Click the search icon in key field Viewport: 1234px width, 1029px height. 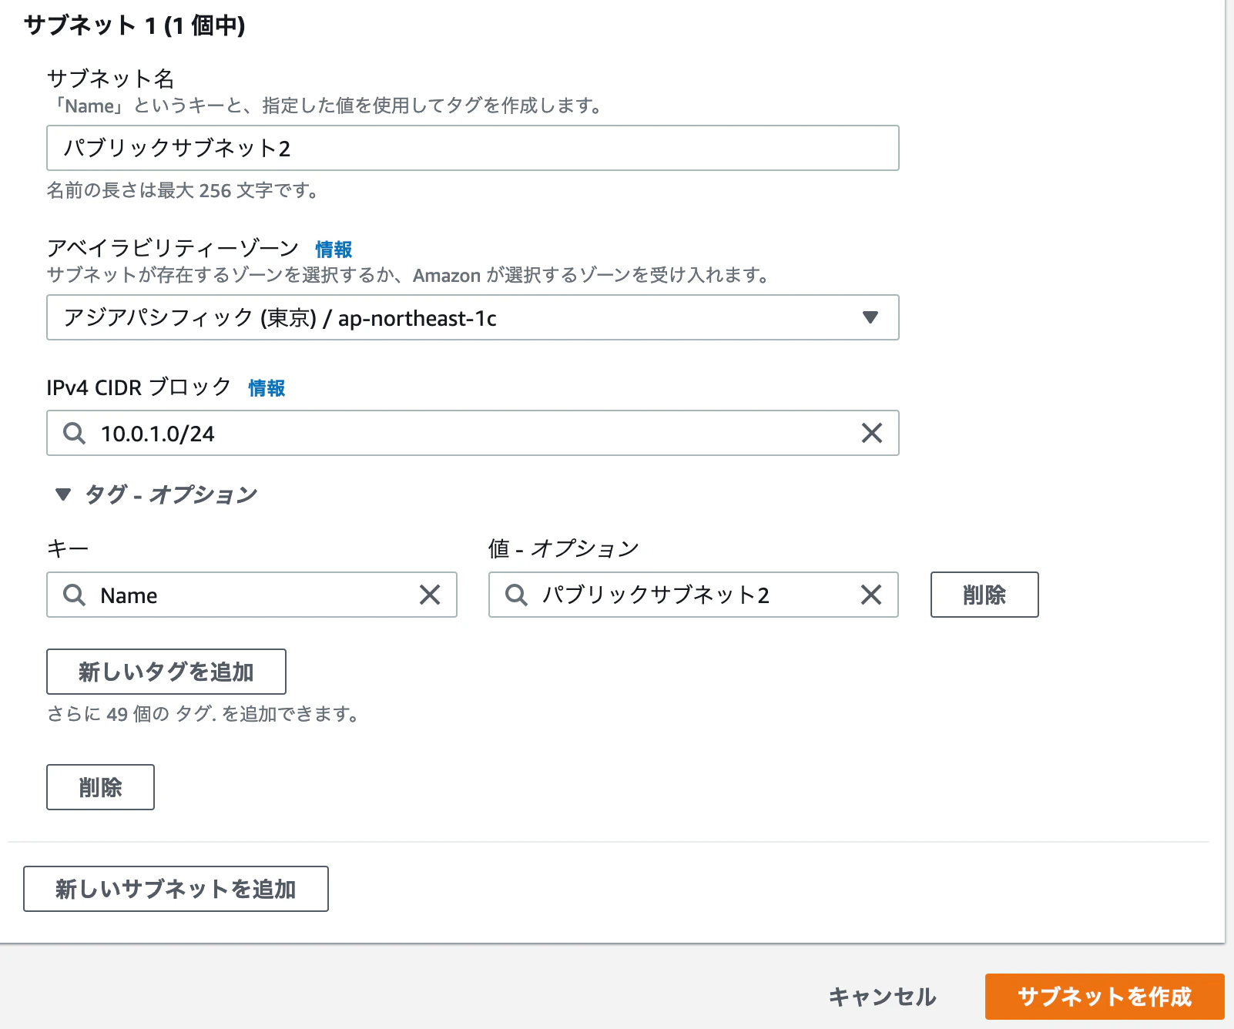tap(75, 595)
